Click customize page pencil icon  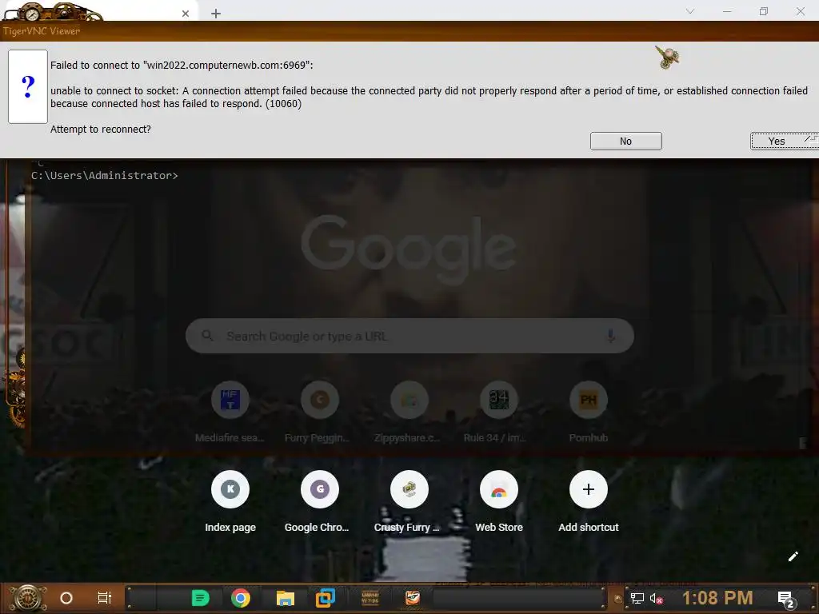pos(793,556)
